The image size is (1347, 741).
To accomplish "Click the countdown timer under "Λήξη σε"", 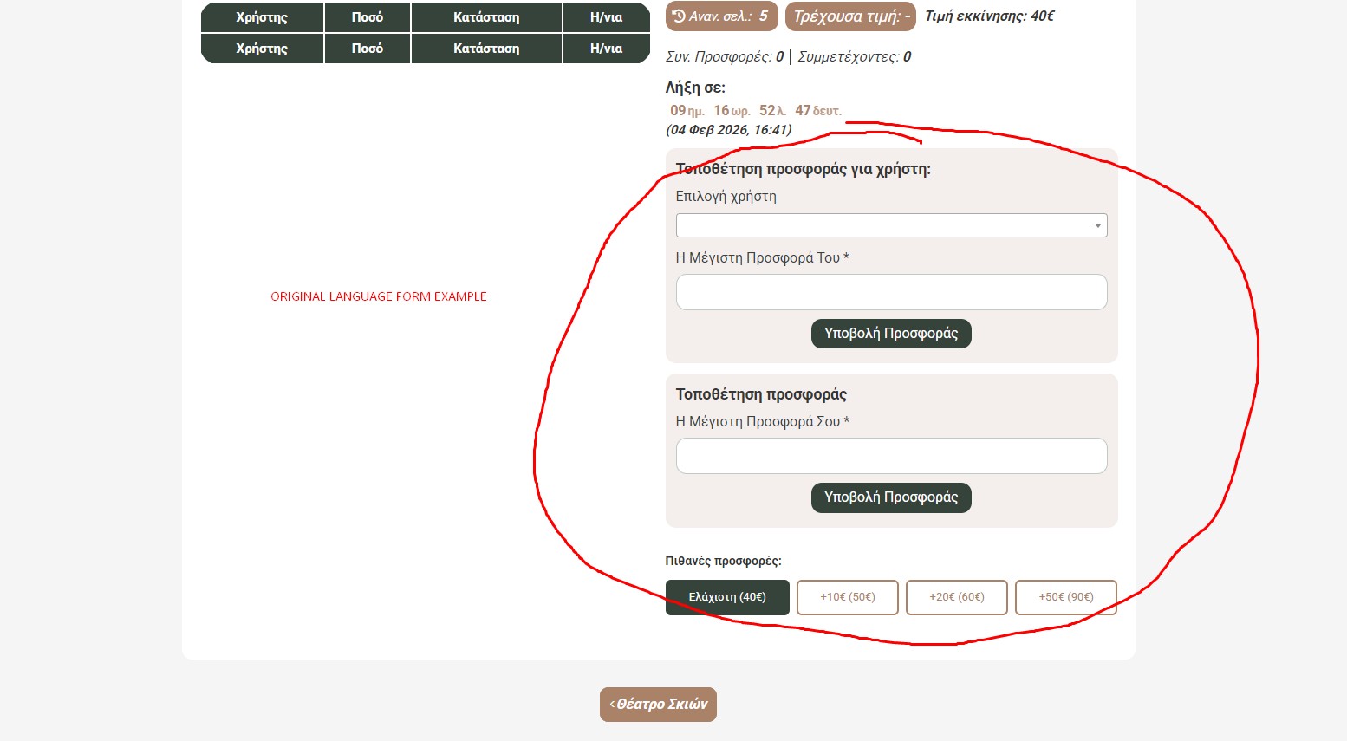I will click(x=755, y=111).
